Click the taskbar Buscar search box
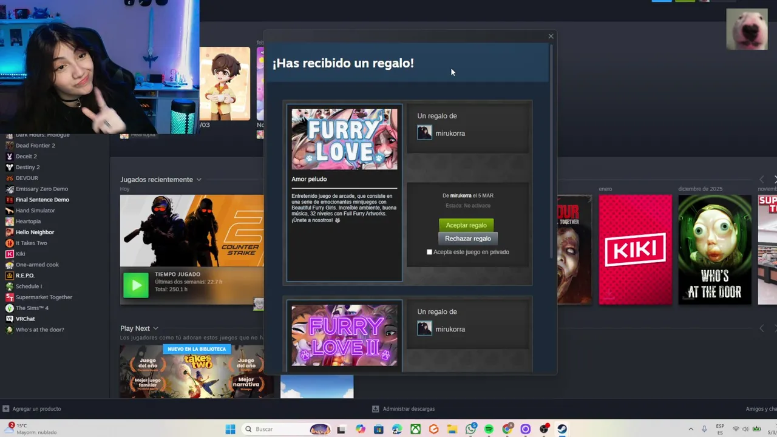Viewport: 777px width, 437px height. pyautogui.click(x=288, y=429)
